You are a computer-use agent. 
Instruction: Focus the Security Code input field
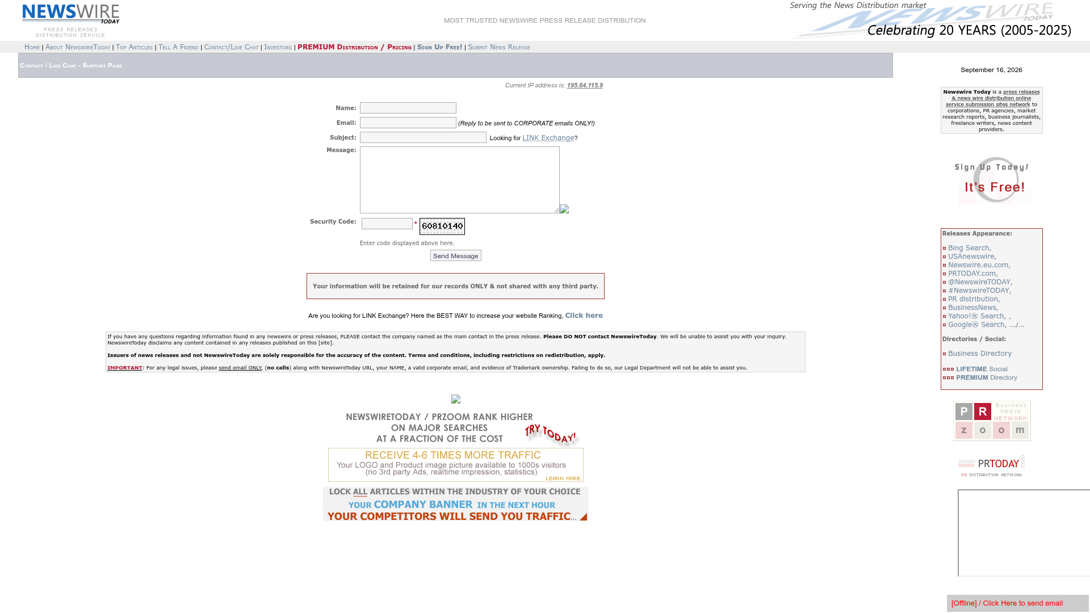point(387,224)
